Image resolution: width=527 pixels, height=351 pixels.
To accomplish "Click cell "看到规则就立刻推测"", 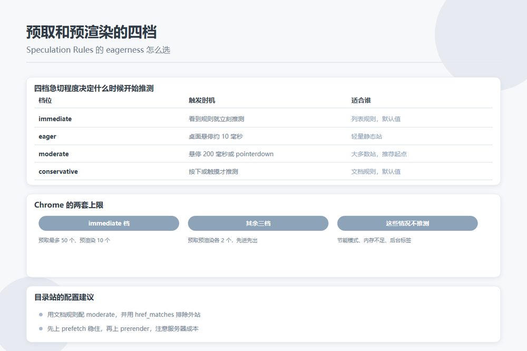I will click(217, 119).
